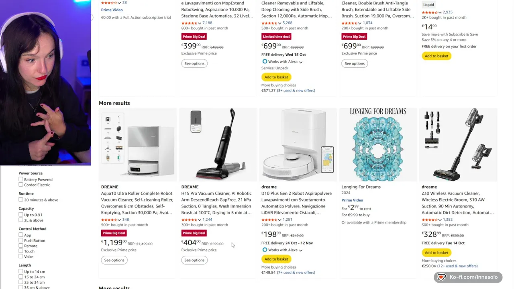Click the Alexa ring icon on D10 Plus Gen 2

pos(265,250)
